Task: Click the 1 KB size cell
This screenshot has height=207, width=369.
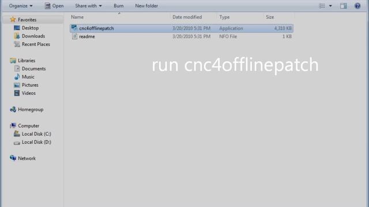Action: click(287, 37)
